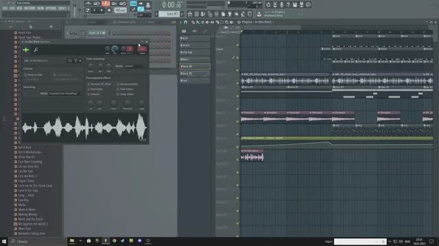Show patterns in picker via piano icon
This screenshot has width=439, height=246.
click(184, 31)
